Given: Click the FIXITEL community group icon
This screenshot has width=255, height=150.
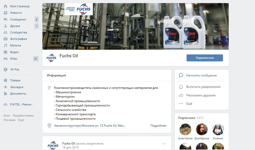Looking at the screenshot, I should pyautogui.click(x=5, y=104).
